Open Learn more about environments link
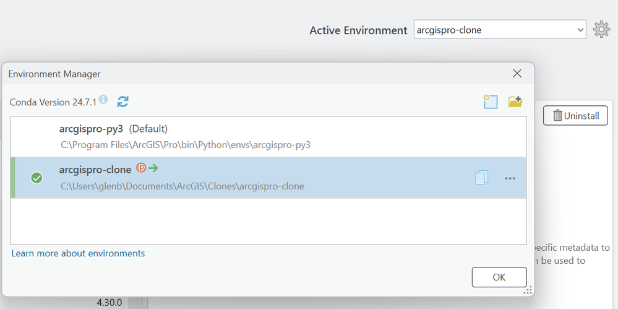Viewport: 618px width, 309px height. (78, 253)
